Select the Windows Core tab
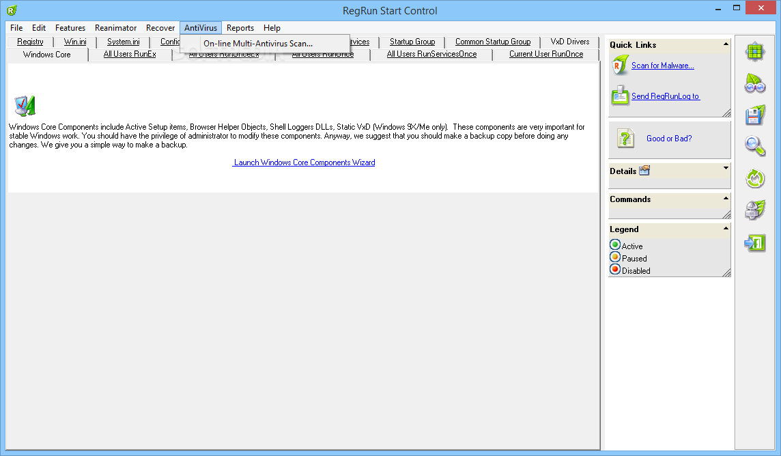 (47, 54)
